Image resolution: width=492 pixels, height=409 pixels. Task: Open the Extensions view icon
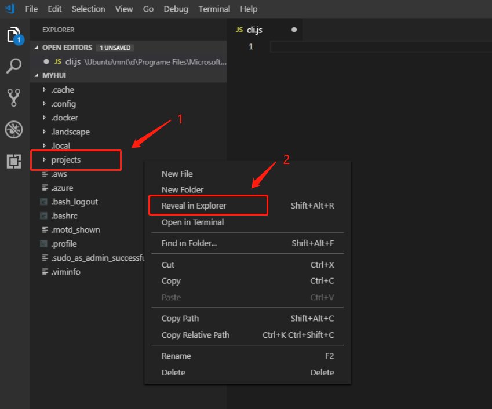coord(13,162)
